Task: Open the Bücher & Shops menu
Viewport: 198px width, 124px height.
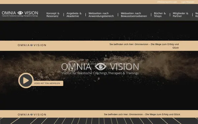Action: click(160, 15)
